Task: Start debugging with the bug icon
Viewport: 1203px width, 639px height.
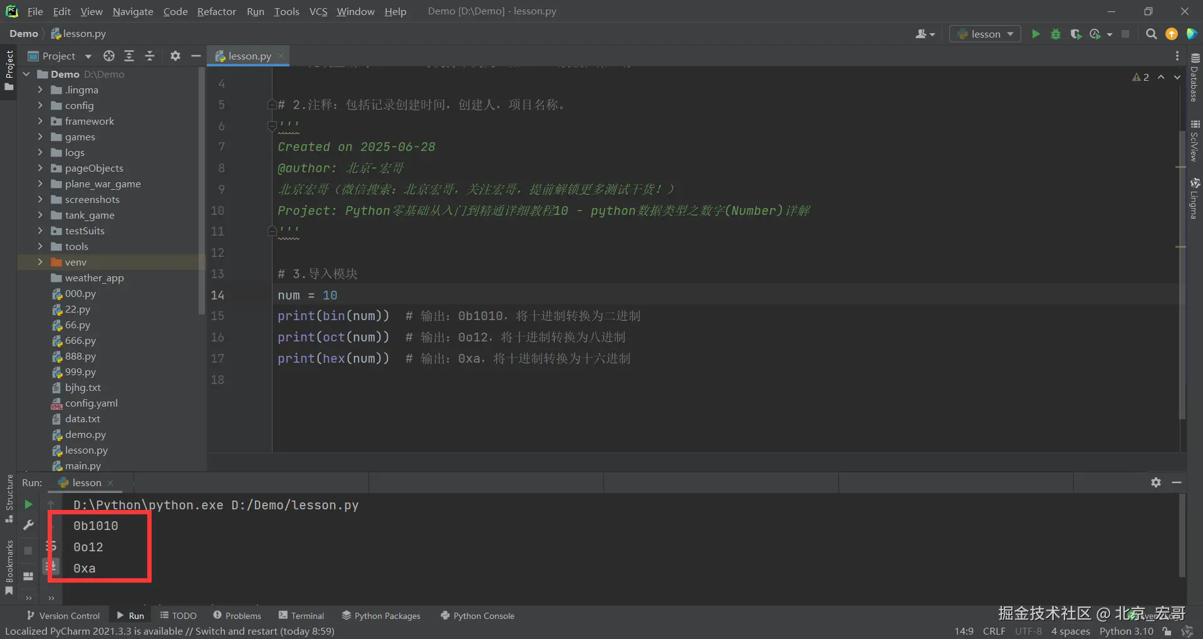Action: [1056, 34]
